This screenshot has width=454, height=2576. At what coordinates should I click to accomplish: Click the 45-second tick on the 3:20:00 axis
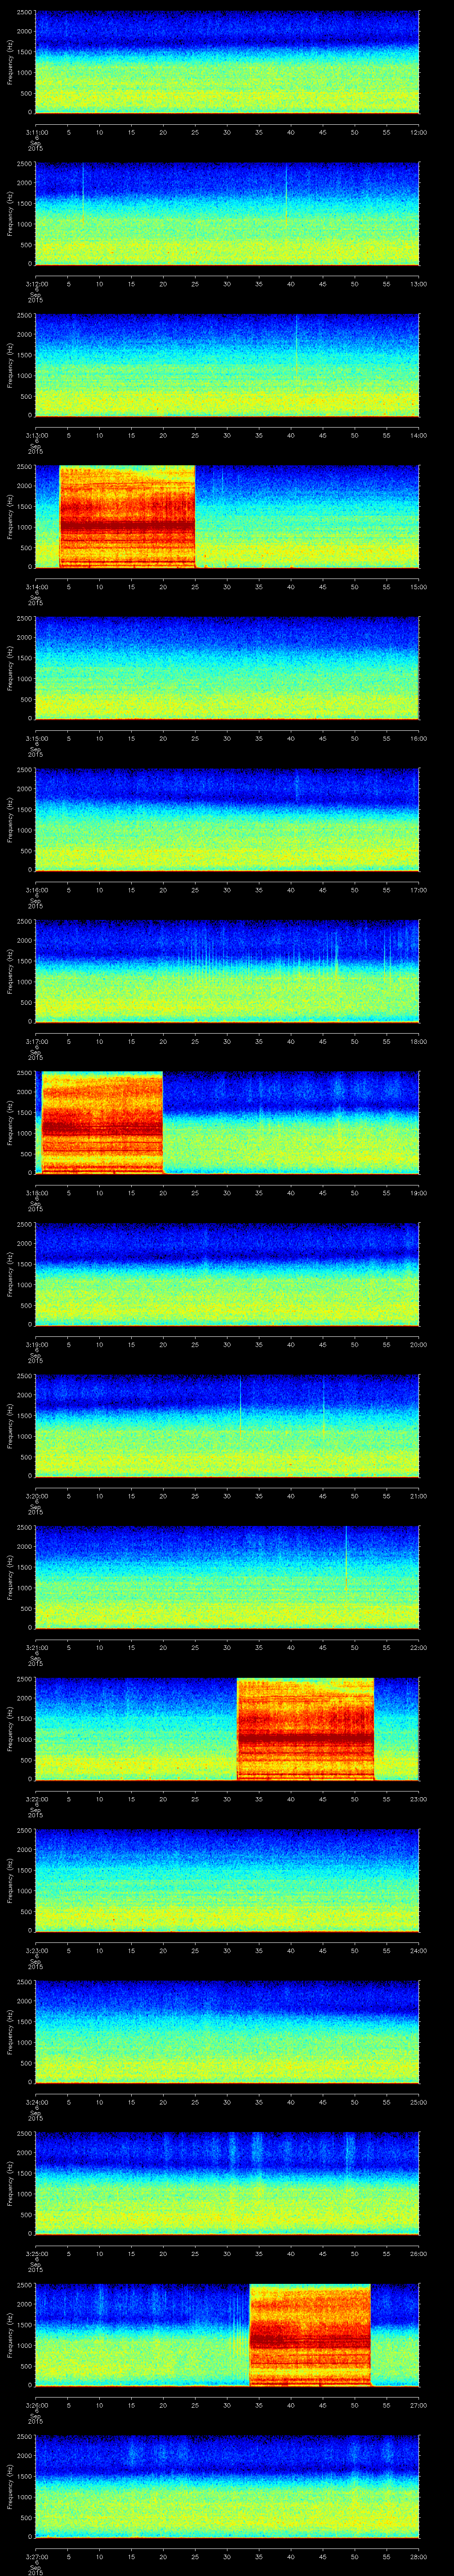tap(322, 1495)
